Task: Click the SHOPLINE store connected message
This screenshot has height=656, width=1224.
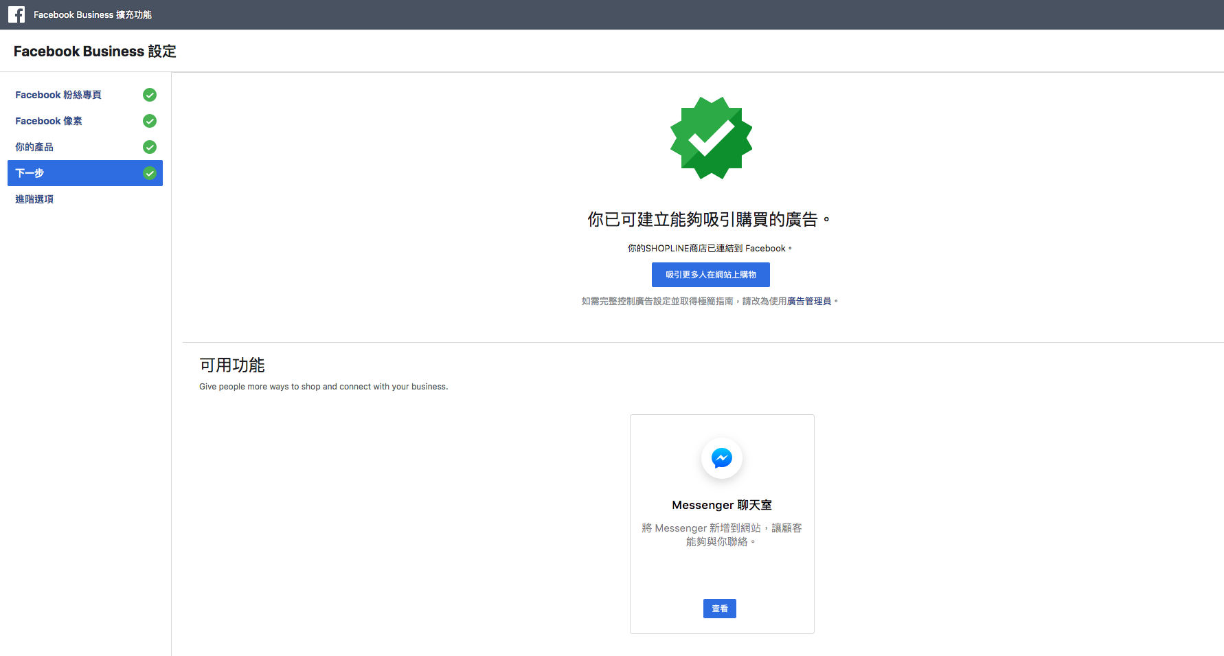Action: (x=710, y=249)
